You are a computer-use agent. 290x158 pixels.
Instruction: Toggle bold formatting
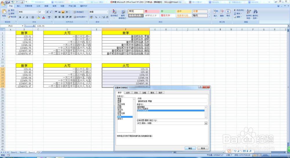click(20, 17)
